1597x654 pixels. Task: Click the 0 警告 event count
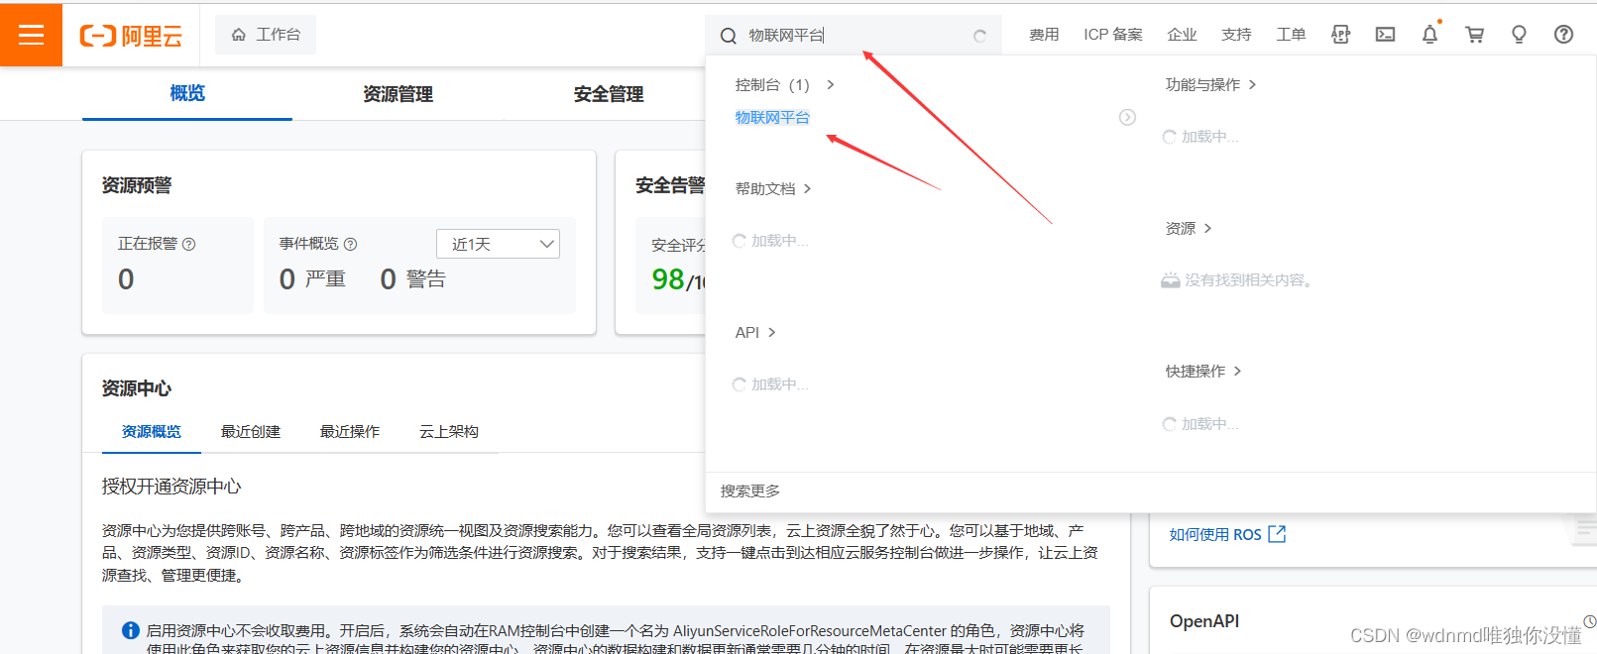[x=413, y=279]
